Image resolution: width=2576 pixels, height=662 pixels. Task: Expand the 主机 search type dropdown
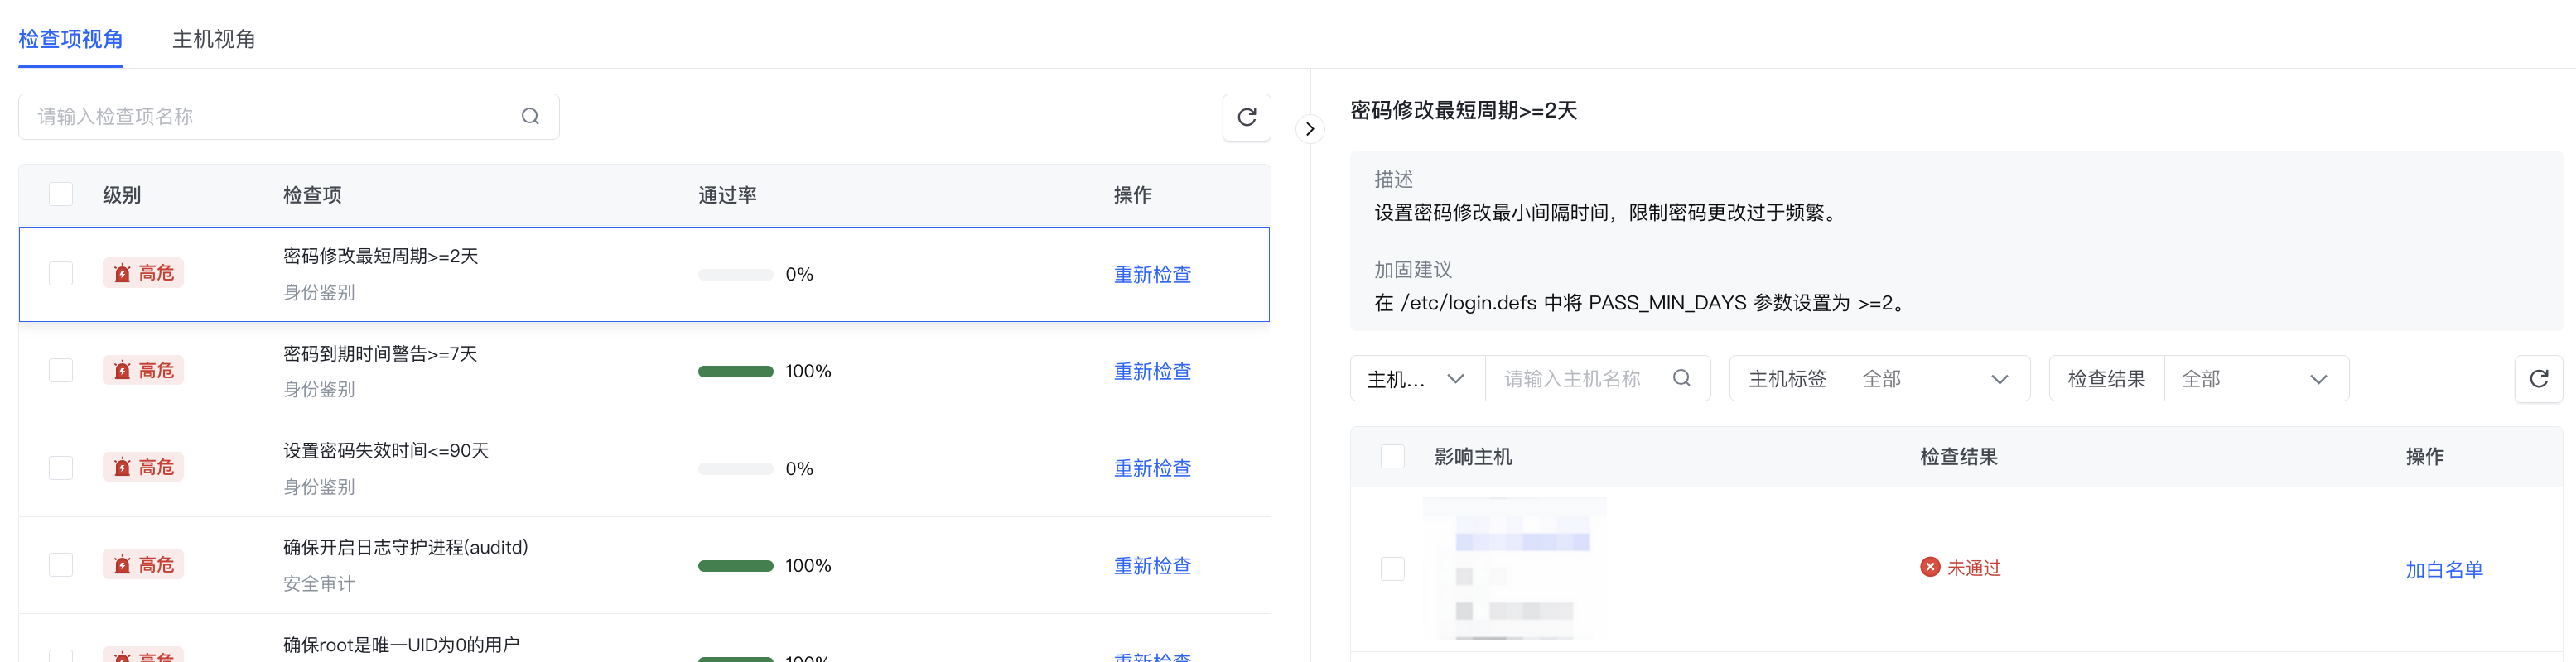click(1416, 380)
